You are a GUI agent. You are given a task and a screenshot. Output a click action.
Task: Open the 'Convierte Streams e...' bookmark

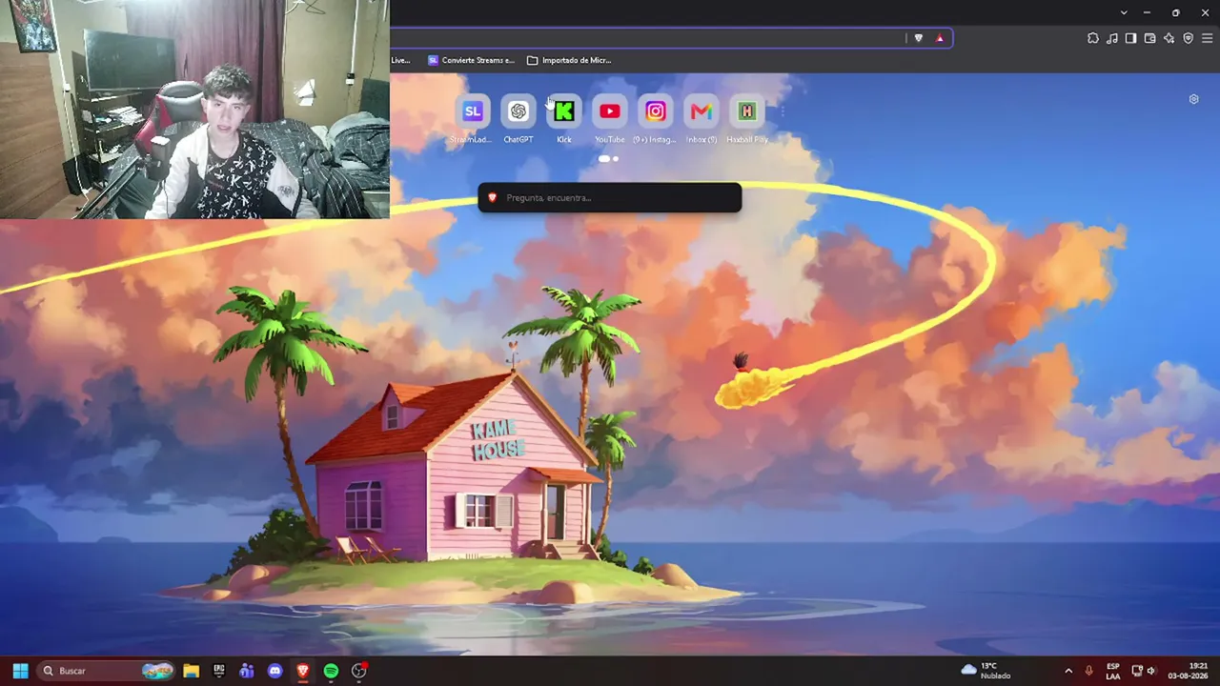click(x=471, y=60)
